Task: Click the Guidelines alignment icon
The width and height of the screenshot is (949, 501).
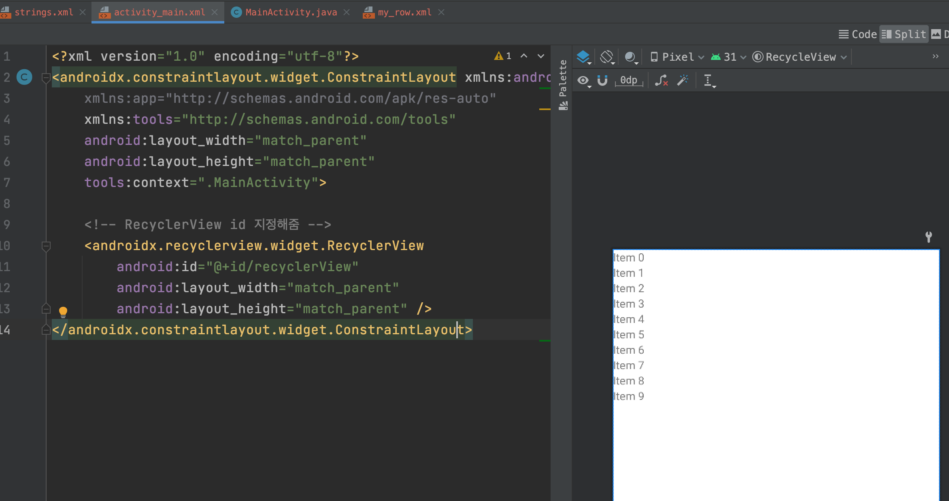Action: (708, 80)
